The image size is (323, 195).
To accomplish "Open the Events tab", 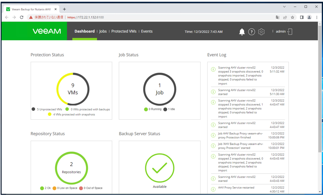I will 147,31.
